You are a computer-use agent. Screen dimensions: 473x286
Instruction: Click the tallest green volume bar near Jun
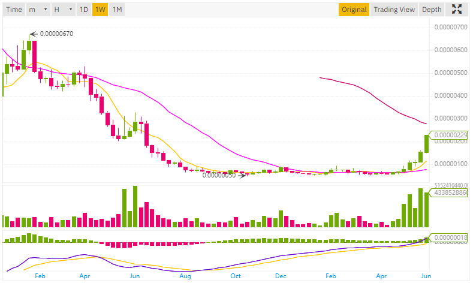135,206
